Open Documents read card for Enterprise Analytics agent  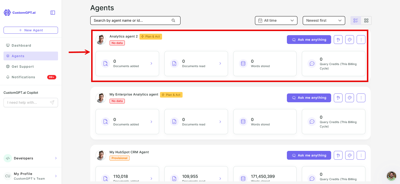point(196,122)
